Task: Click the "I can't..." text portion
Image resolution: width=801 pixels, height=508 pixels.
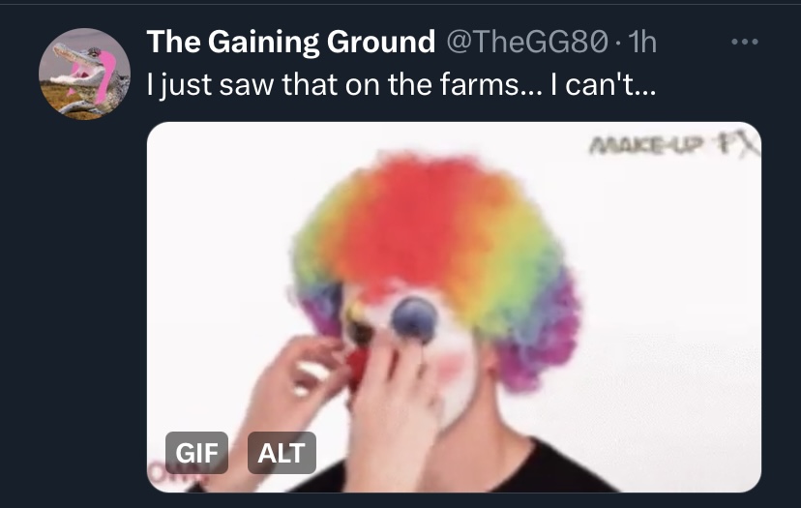Action: pyautogui.click(x=603, y=84)
